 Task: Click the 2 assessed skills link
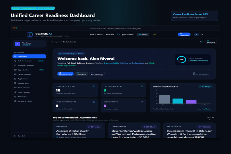coord(111,63)
